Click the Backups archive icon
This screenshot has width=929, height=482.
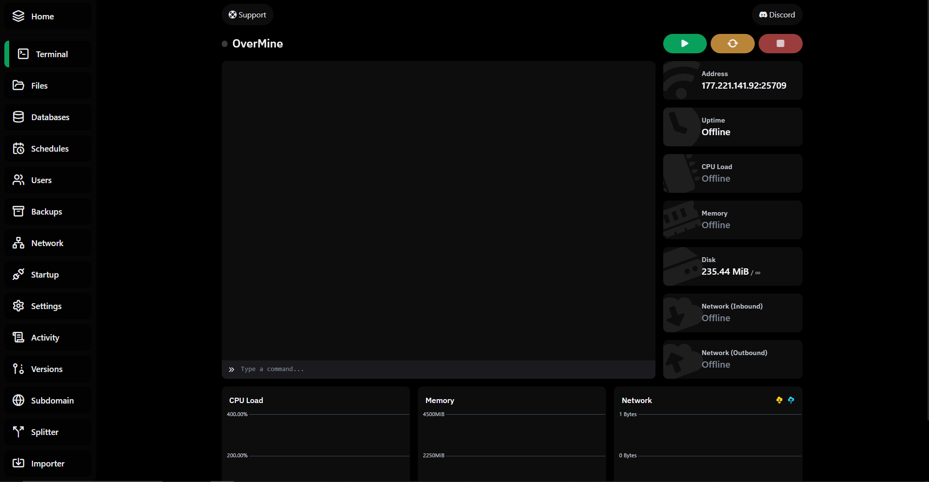[18, 211]
